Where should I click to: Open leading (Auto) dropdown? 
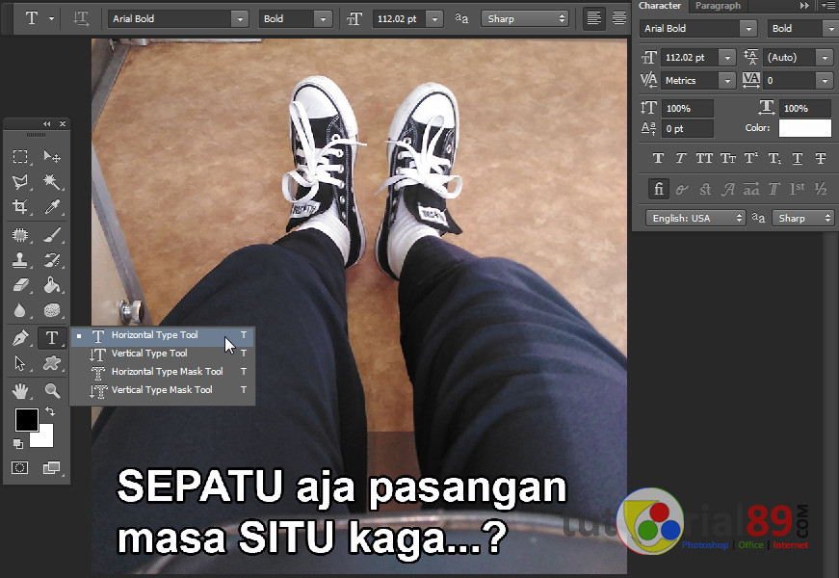826,57
